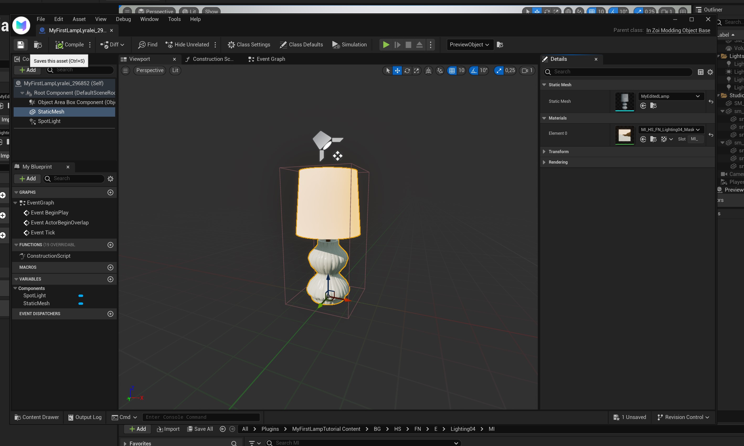
Task: Click StaticMesh variable type pill
Action: click(x=81, y=304)
